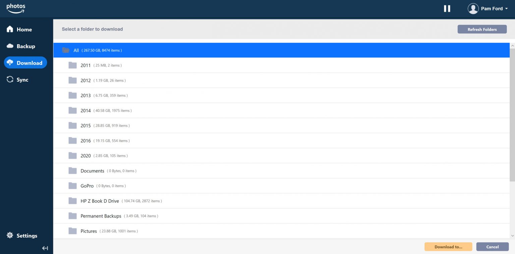This screenshot has height=254, width=515.
Task: Click the folder icon beside 2011
Action: [x=72, y=65]
